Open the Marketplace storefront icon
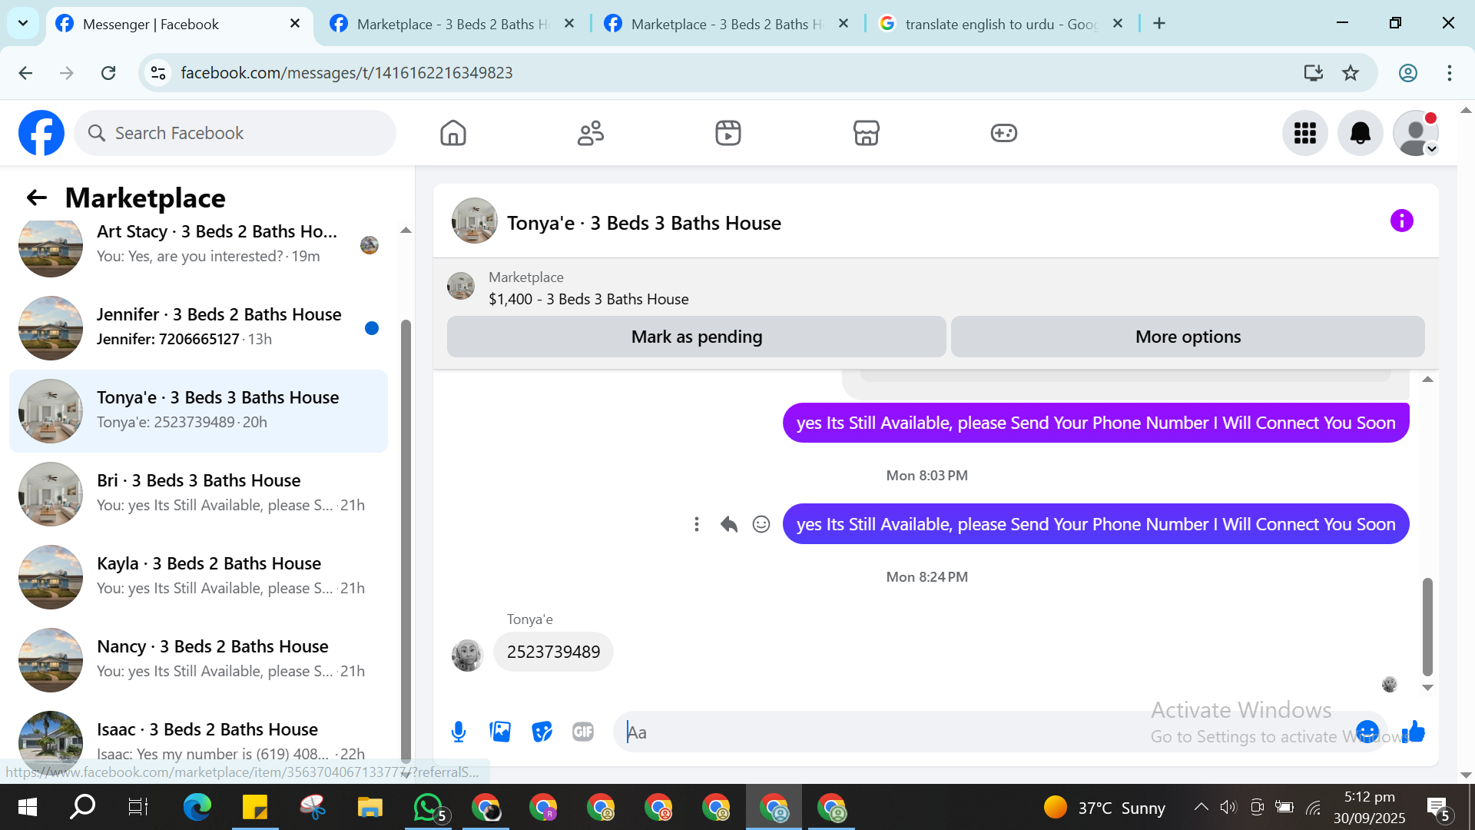 [866, 133]
